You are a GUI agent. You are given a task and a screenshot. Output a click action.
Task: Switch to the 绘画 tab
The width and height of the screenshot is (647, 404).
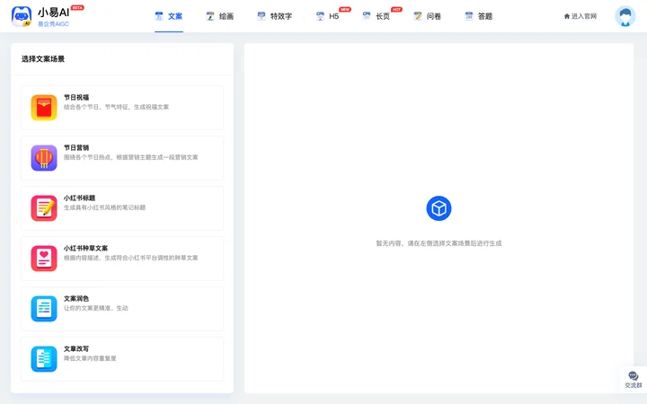click(226, 16)
